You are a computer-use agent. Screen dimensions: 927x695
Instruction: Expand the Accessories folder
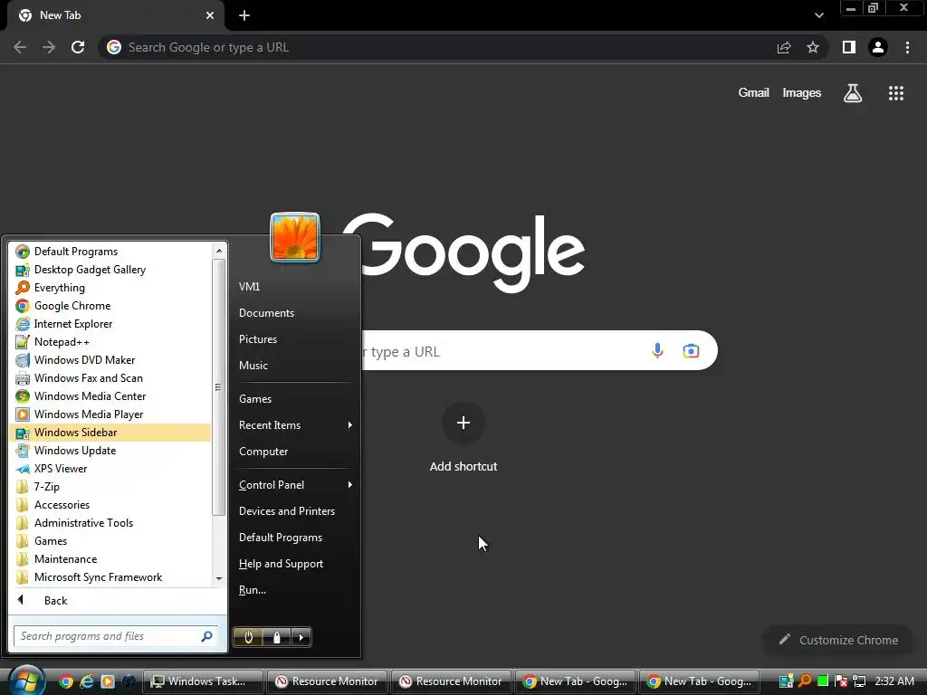pos(110,505)
